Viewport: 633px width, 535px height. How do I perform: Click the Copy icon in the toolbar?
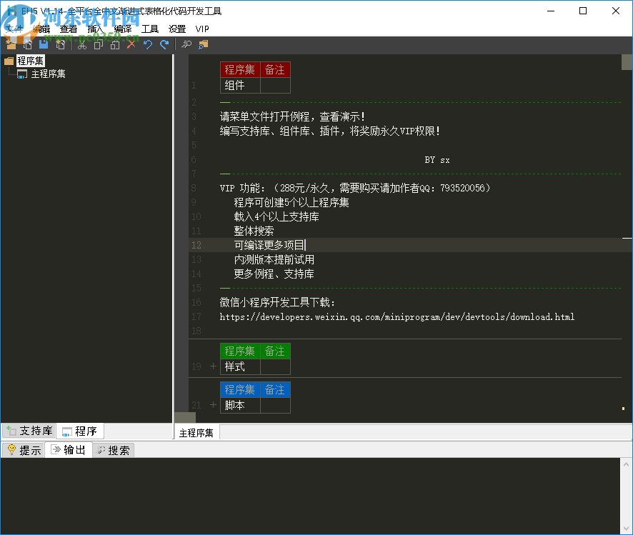click(x=98, y=44)
